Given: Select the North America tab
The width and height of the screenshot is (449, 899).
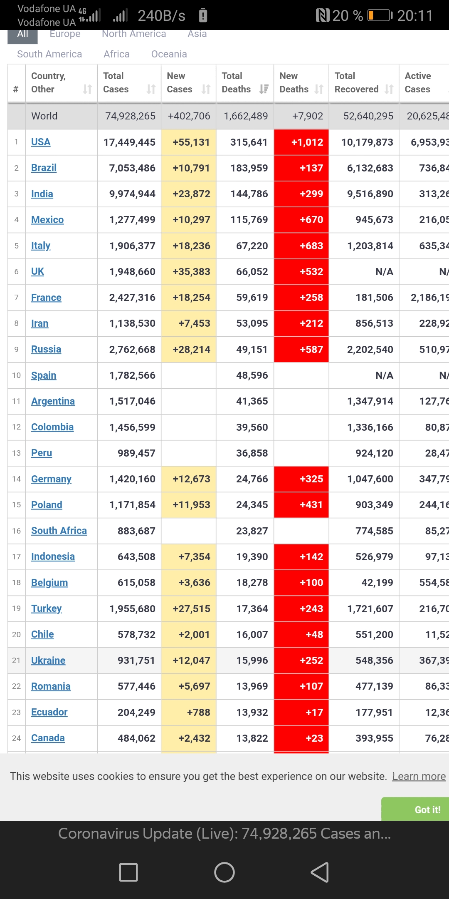Looking at the screenshot, I should pyautogui.click(x=134, y=35).
